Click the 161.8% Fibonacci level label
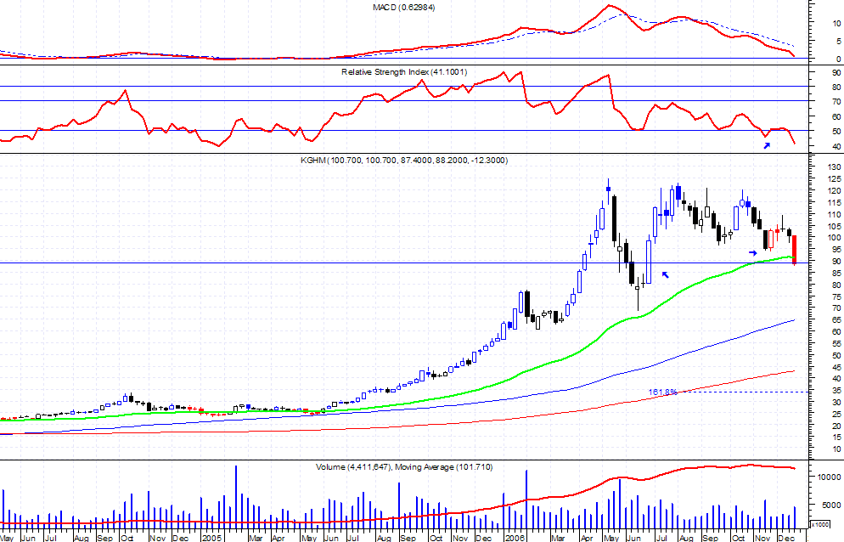This screenshot has height=542, width=844. [x=662, y=392]
